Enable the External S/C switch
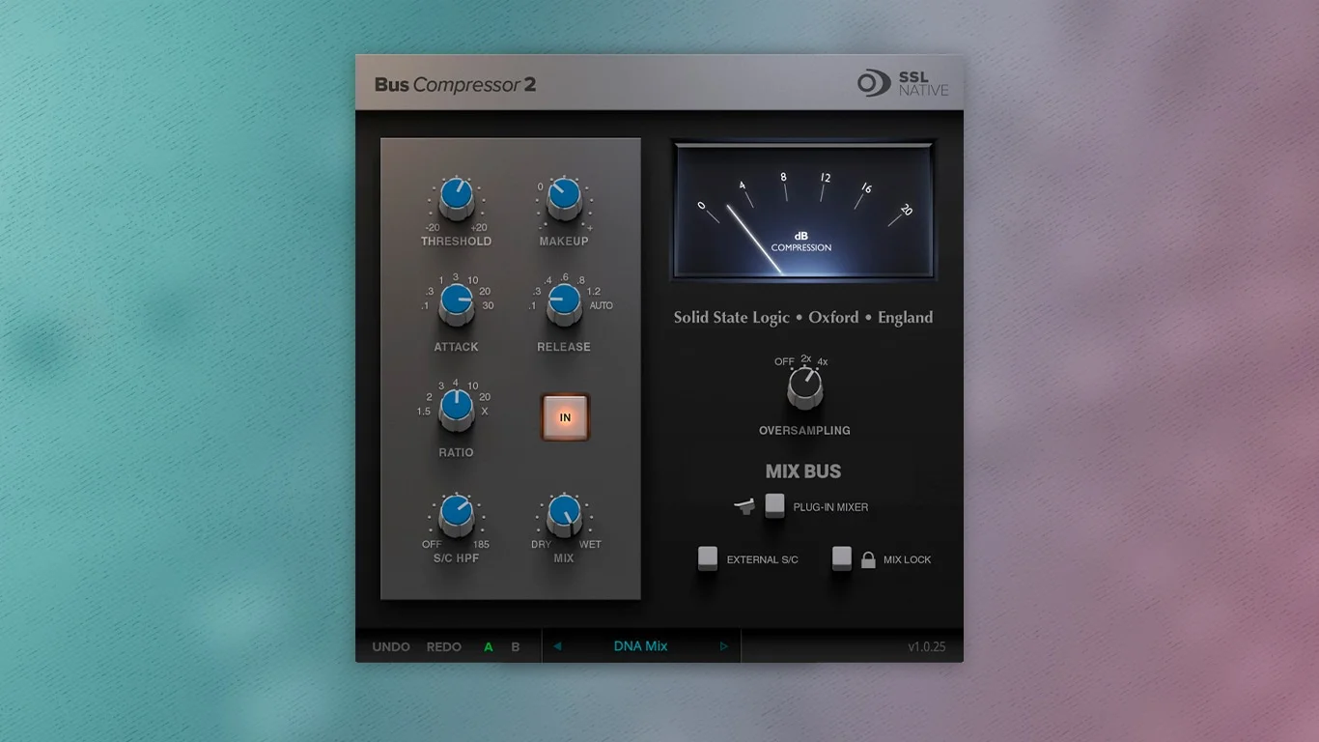1319x742 pixels. click(708, 557)
